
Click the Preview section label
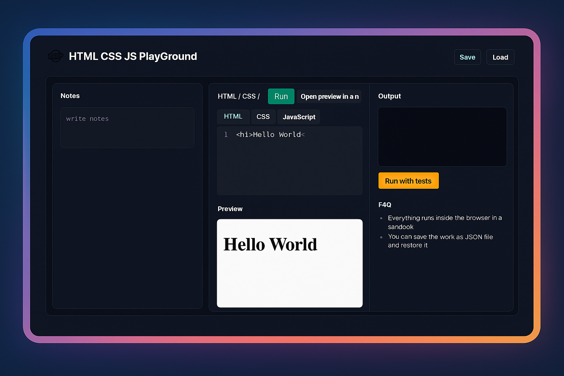click(230, 209)
